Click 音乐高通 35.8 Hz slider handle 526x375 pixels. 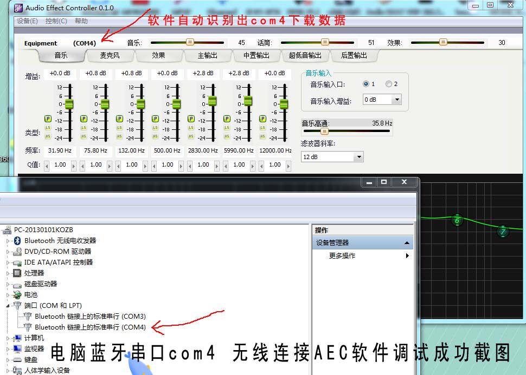[x=324, y=131]
